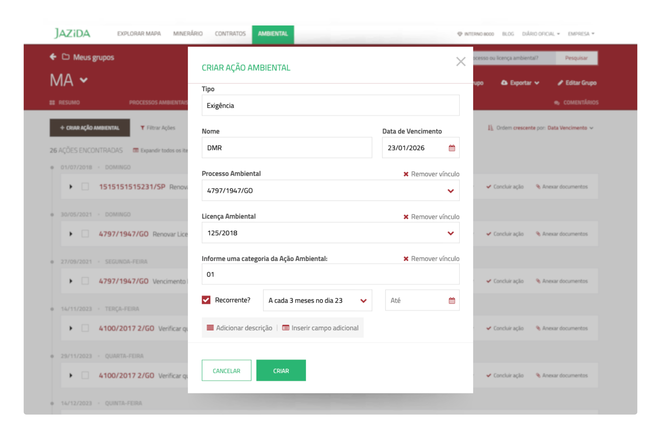Click the Nome input field containing DMR
Image resolution: width=661 pixels, height=440 pixels.
coord(287,148)
